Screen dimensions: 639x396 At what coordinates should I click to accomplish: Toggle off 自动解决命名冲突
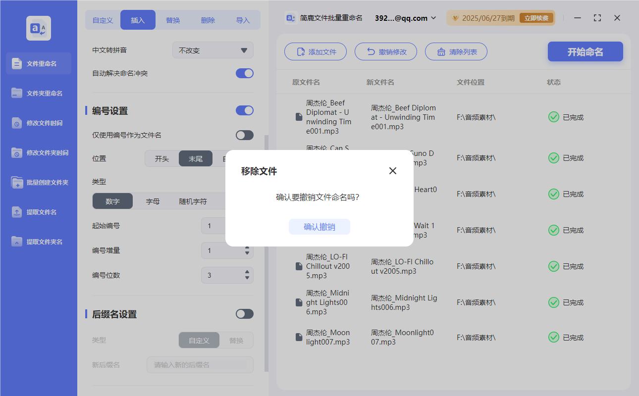point(244,73)
